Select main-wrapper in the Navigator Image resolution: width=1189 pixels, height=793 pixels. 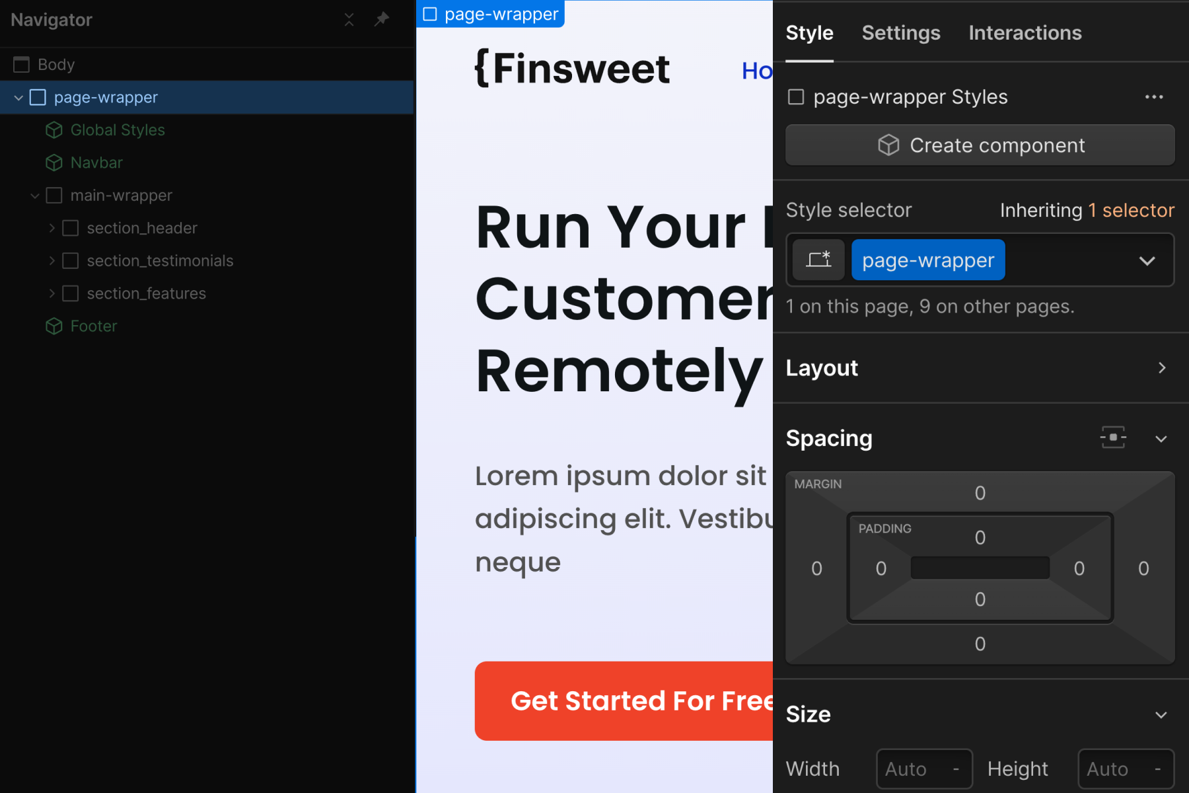pyautogui.click(x=122, y=195)
